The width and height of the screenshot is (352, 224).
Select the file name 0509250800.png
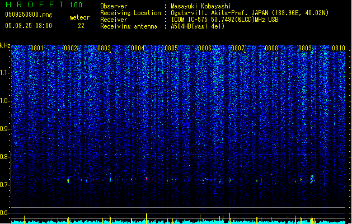click(29, 15)
